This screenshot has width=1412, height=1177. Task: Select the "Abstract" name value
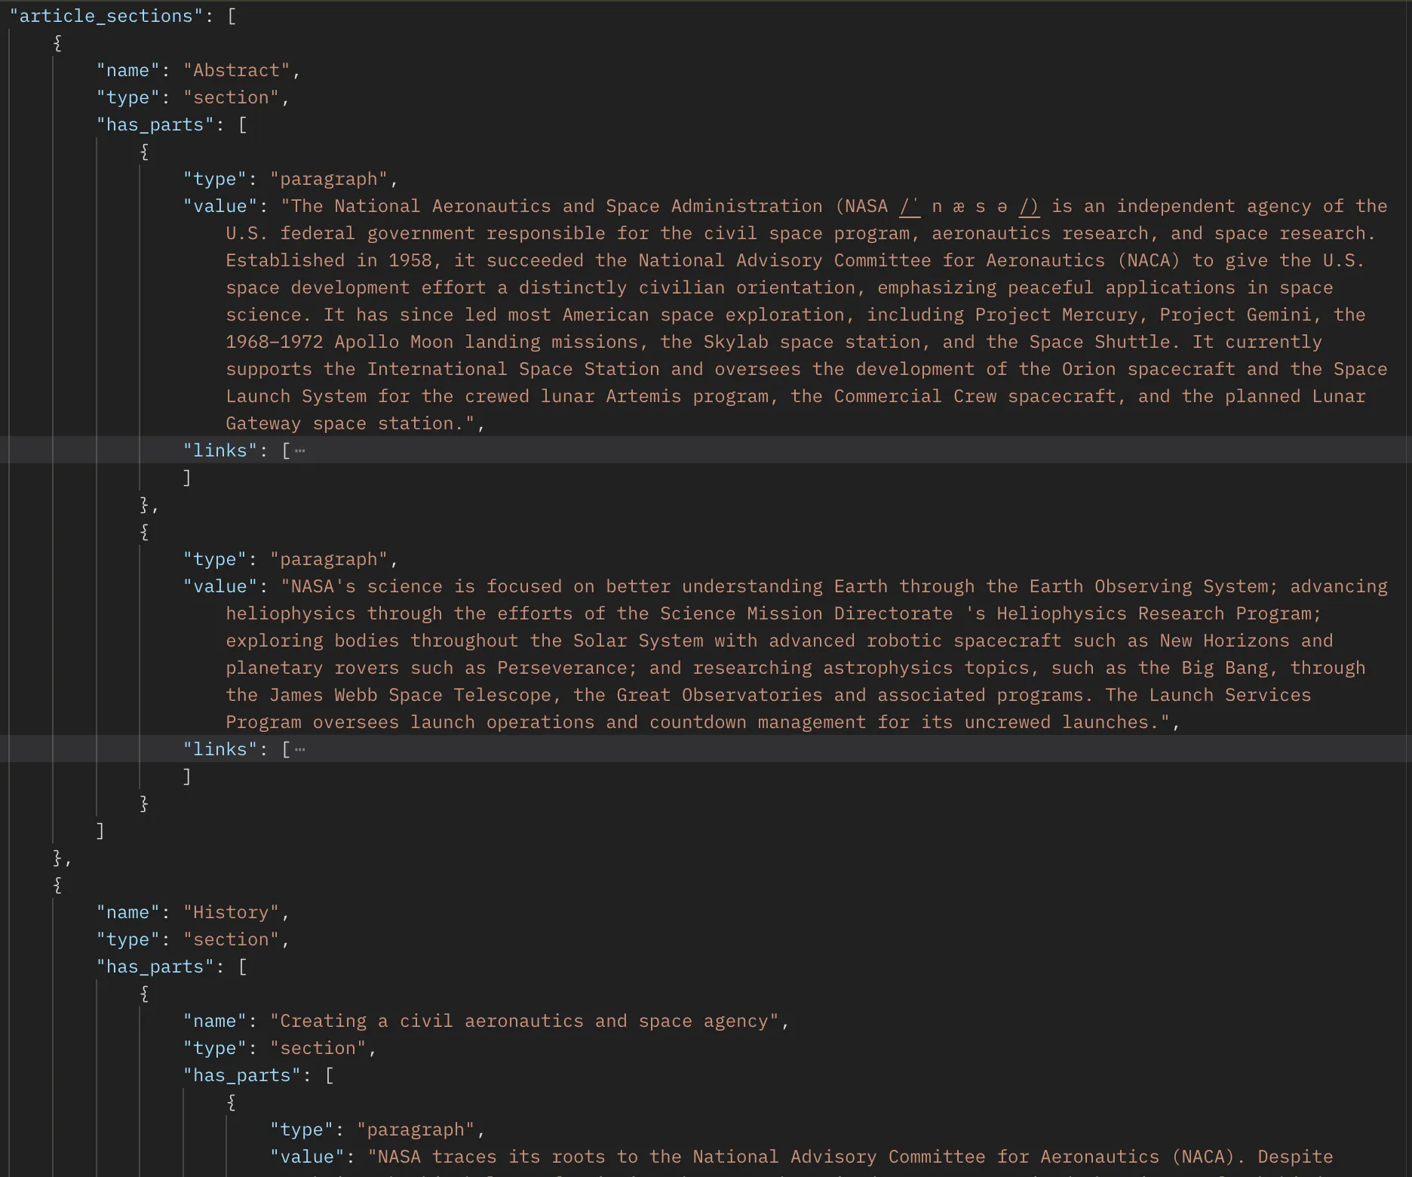pos(237,70)
